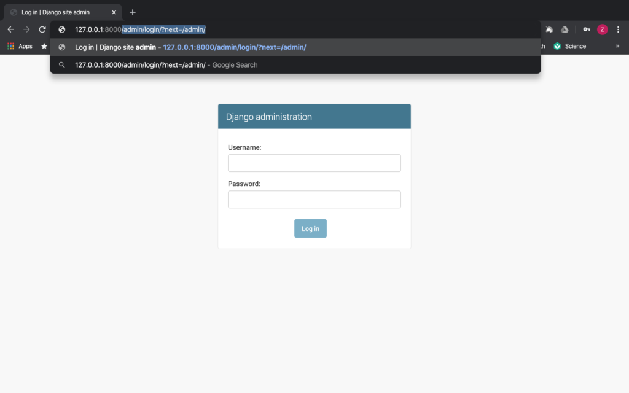Viewport: 629px width, 393px height.
Task: Click the magnifier icon in search suggestion
Action: [62, 65]
